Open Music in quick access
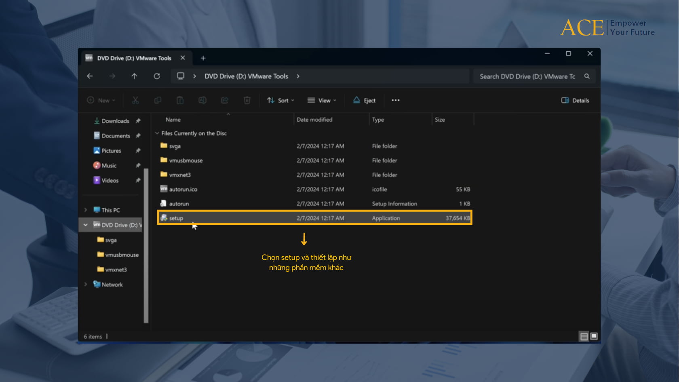 105,165
